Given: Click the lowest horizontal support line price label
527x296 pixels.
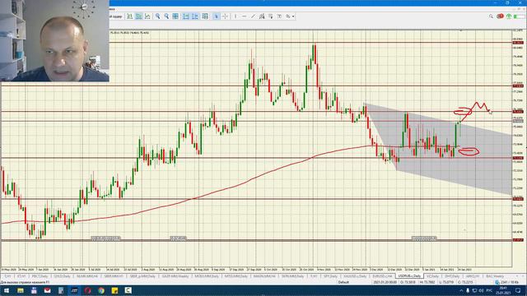Looking at the screenshot, I should tap(518, 239).
